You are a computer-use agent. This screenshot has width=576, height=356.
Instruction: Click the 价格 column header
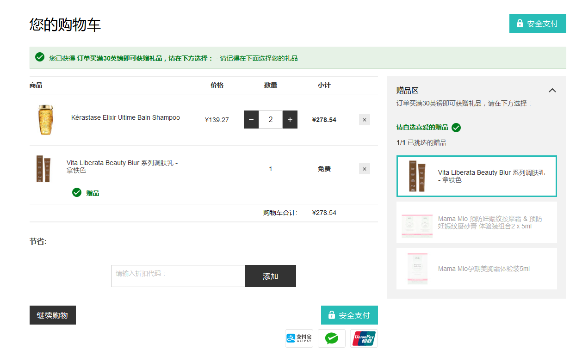[217, 85]
